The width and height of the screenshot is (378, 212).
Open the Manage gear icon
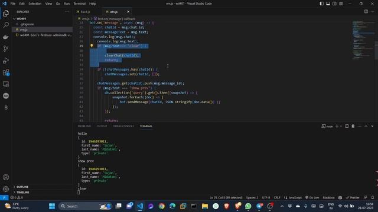[6, 189]
